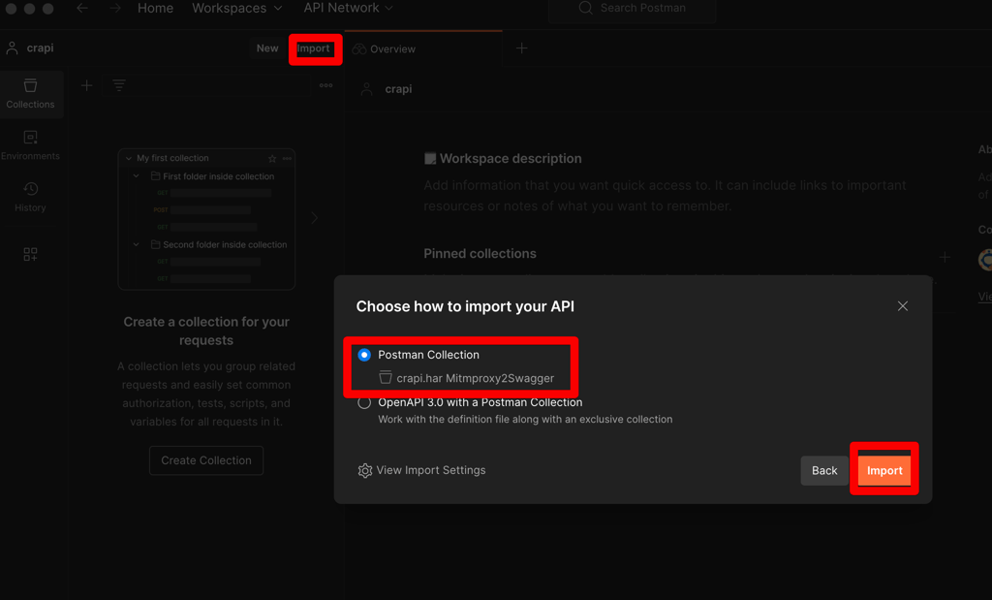
Task: Click the sidebar Import button
Action: [314, 48]
